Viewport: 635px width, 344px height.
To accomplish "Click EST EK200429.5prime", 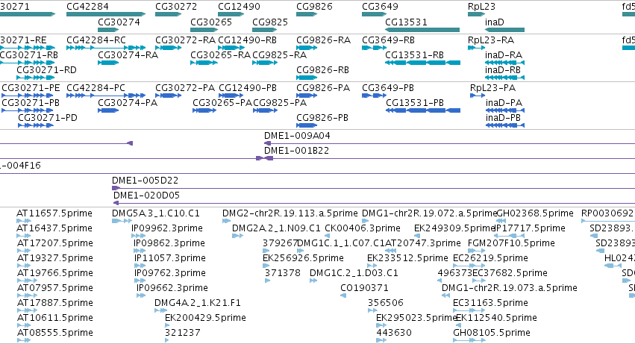I will pyautogui.click(x=205, y=318).
